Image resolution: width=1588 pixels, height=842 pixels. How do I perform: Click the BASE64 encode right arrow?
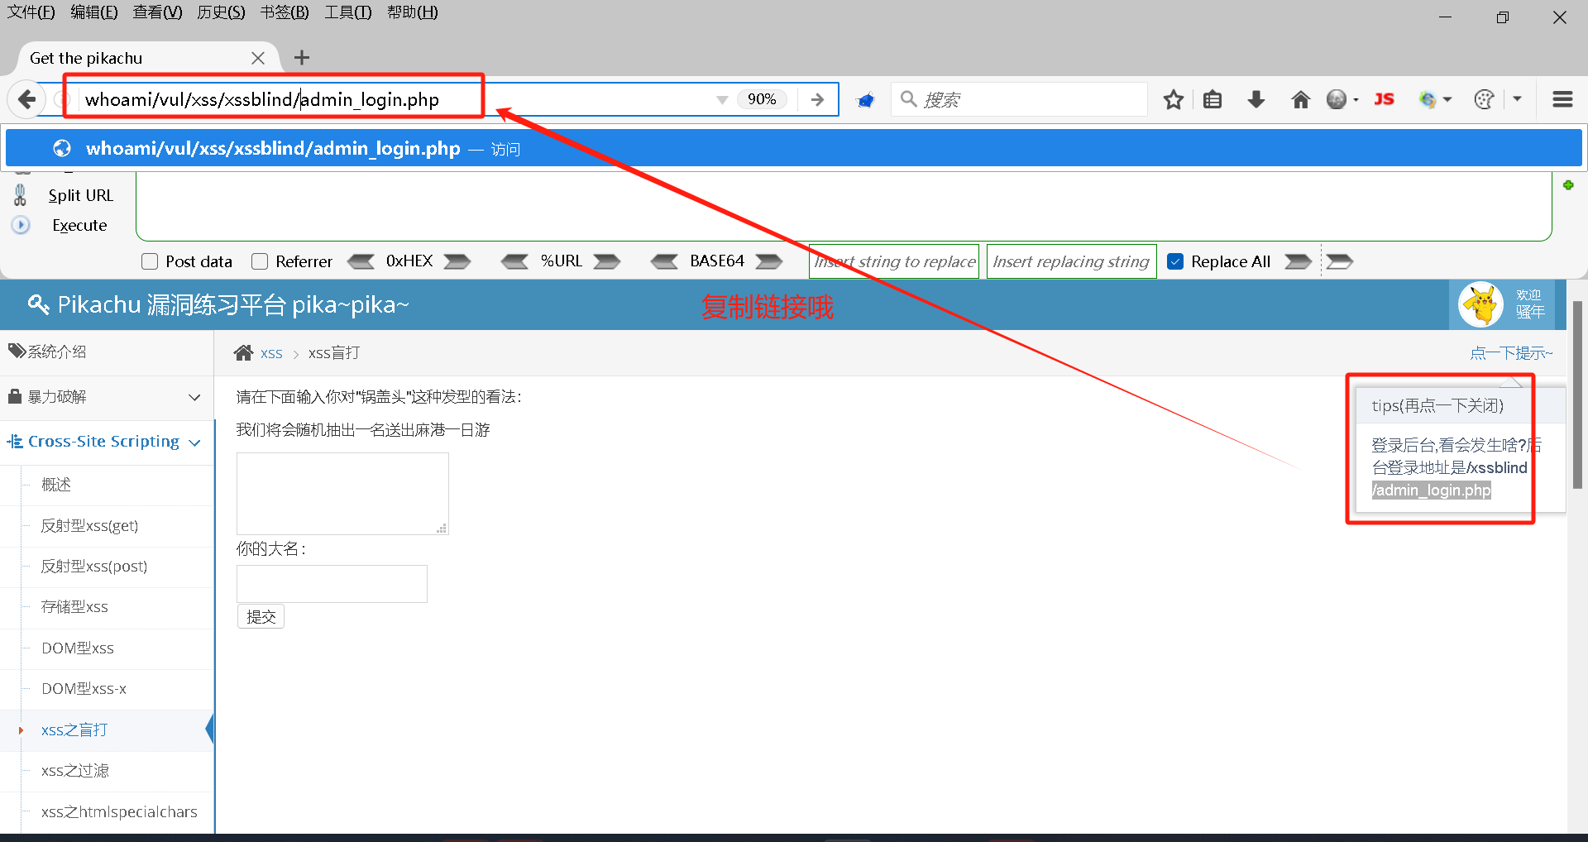point(769,261)
